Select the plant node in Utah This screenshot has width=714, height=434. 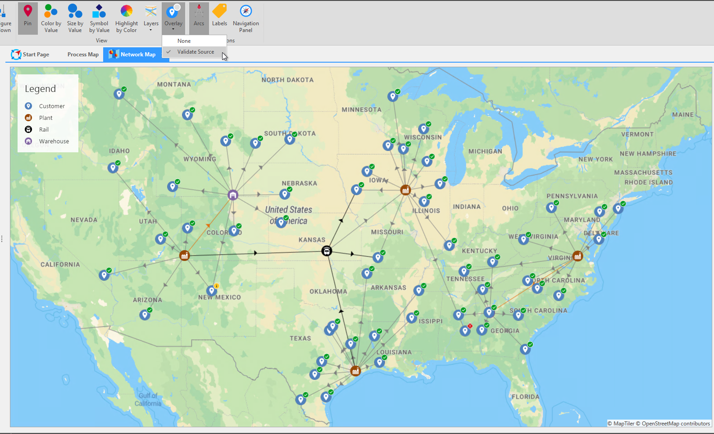pyautogui.click(x=184, y=256)
